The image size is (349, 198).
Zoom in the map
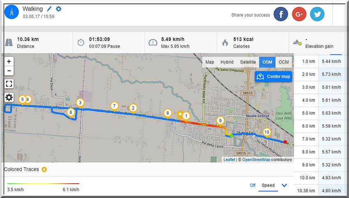tap(9, 61)
